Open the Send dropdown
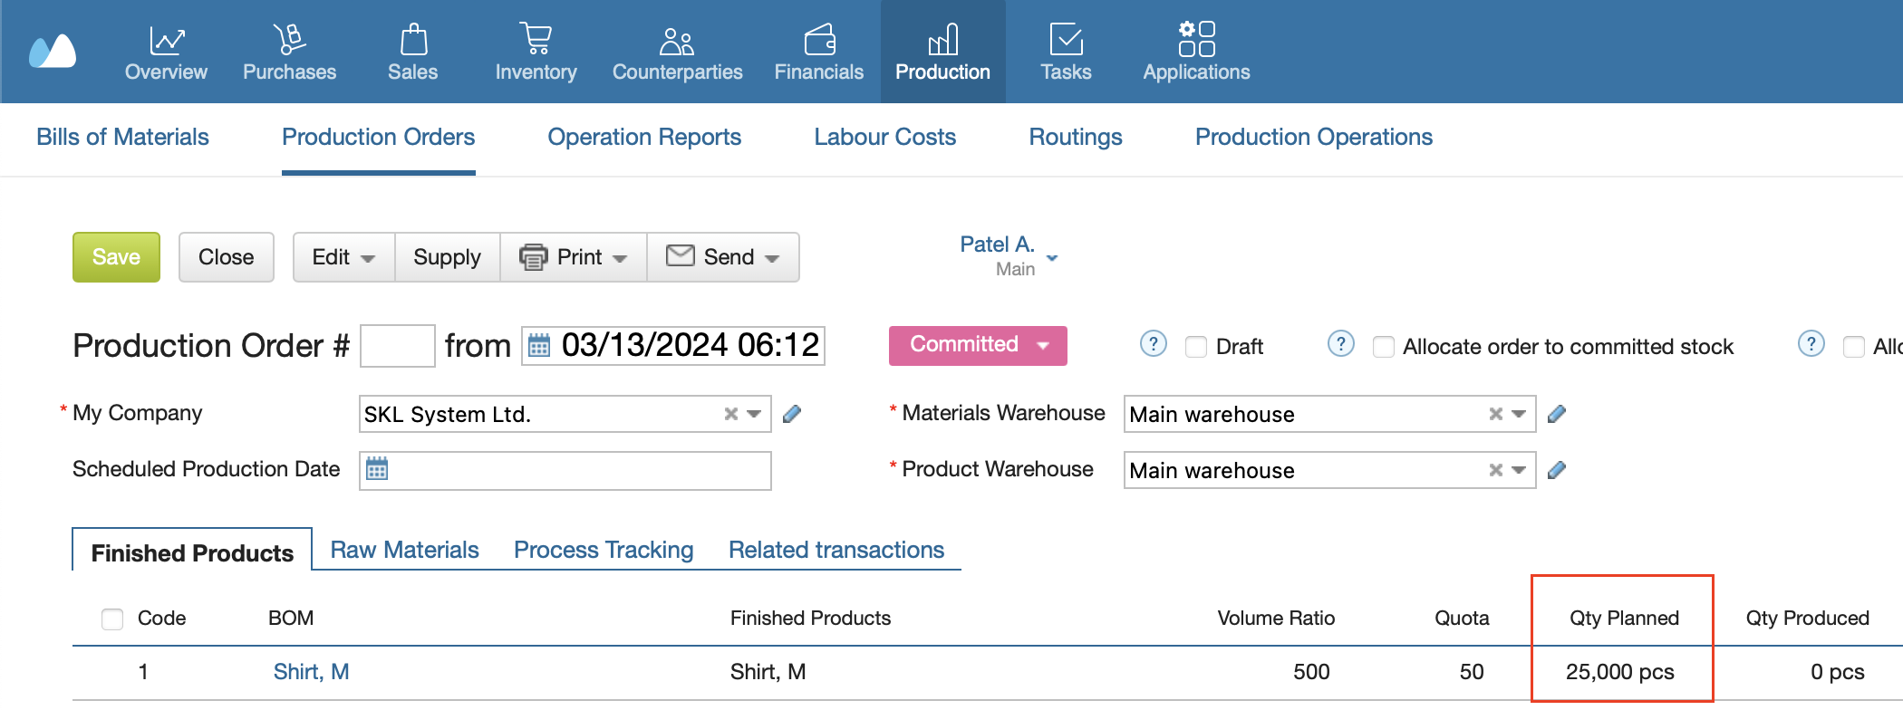This screenshot has width=1903, height=710. click(723, 257)
